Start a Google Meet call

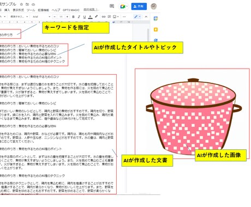pos(122,7)
